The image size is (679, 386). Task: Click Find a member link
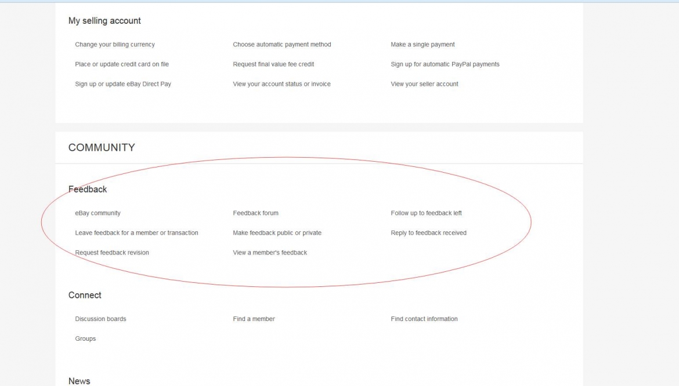[x=254, y=319]
